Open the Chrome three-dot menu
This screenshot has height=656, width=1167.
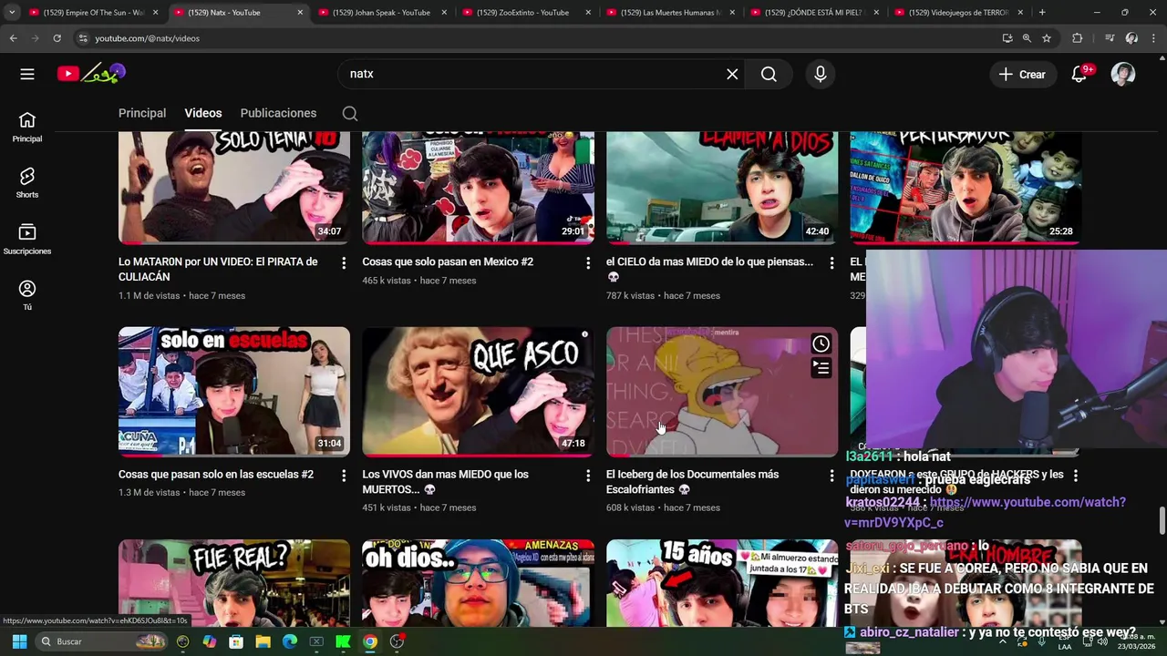coord(1153,38)
